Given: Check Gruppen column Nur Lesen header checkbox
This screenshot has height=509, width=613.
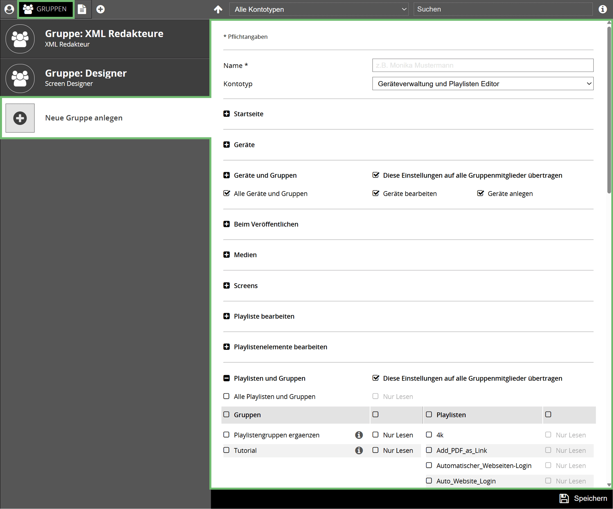Looking at the screenshot, I should tap(375, 414).
